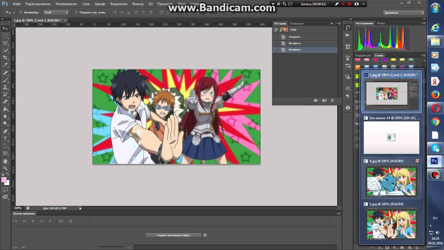Select the Blur tool
The image size is (444, 250).
coord(5,116)
